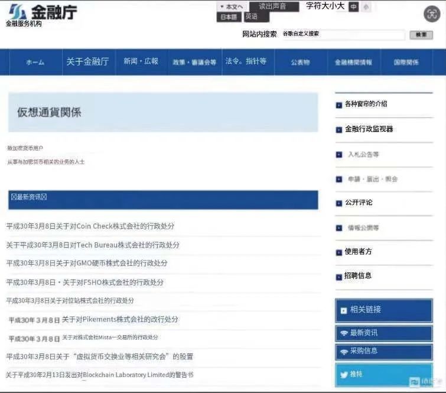The height and width of the screenshot is (393, 446).
Task: Set font size to medium (中)
Action: point(353,7)
